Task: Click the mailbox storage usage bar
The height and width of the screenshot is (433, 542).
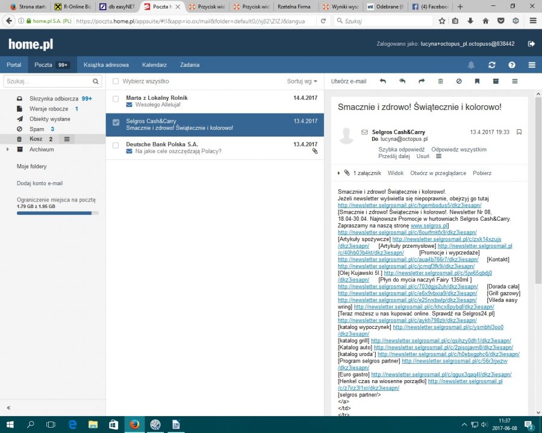Action: (58, 213)
